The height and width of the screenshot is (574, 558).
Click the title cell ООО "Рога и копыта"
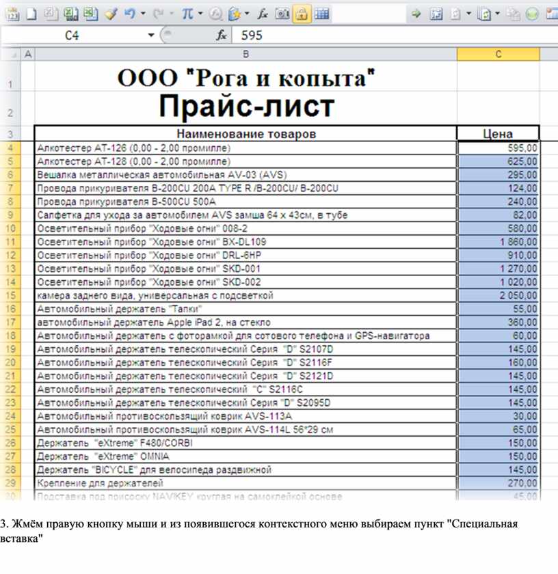click(246, 77)
